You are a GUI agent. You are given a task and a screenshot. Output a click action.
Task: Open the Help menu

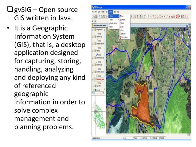(x=118, y=12)
